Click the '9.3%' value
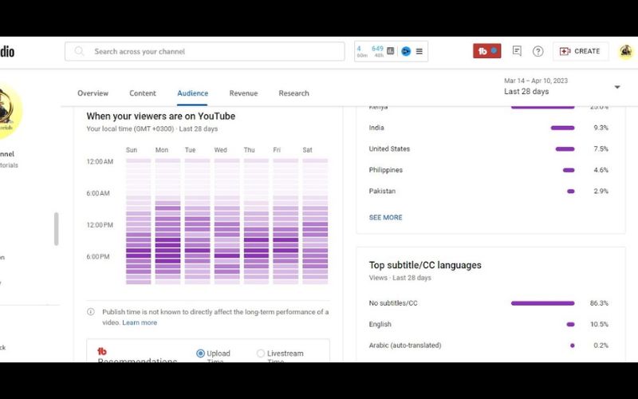 pyautogui.click(x=601, y=128)
